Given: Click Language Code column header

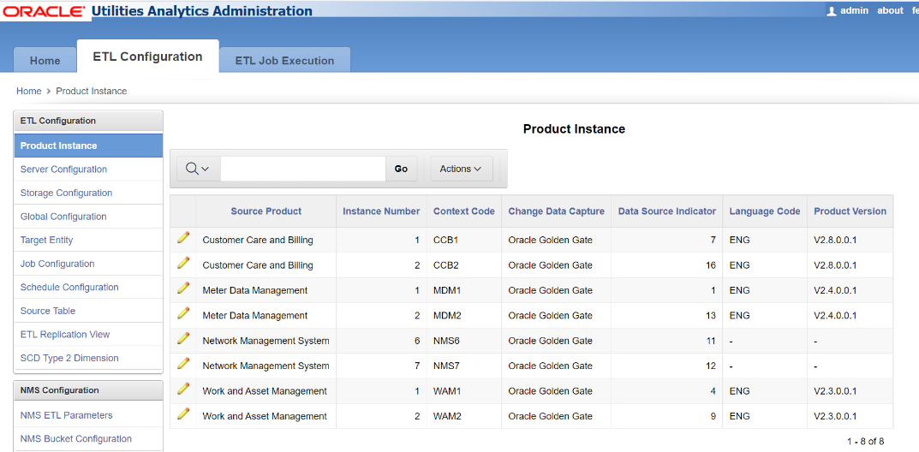Looking at the screenshot, I should [765, 211].
